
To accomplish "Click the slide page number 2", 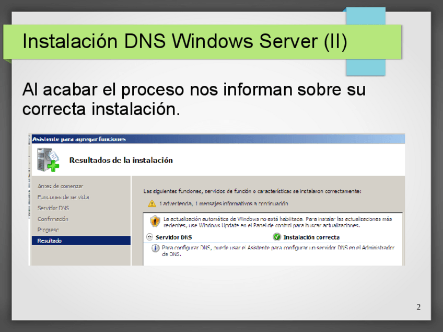I will pyautogui.click(x=418, y=307).
